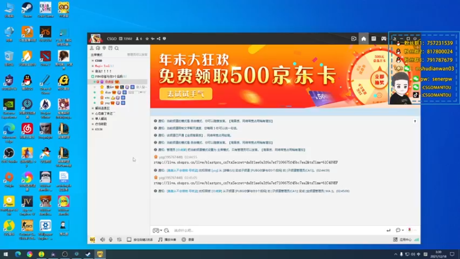Click the second rtmp live.obspro.cn link message
This screenshot has width=460, height=259.
pyautogui.click(x=246, y=182)
